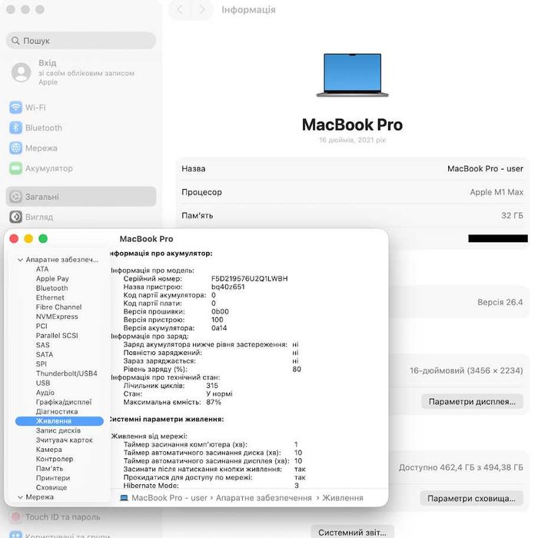Select Thunderbolt/USB4 in hardware tree

(x=67, y=374)
